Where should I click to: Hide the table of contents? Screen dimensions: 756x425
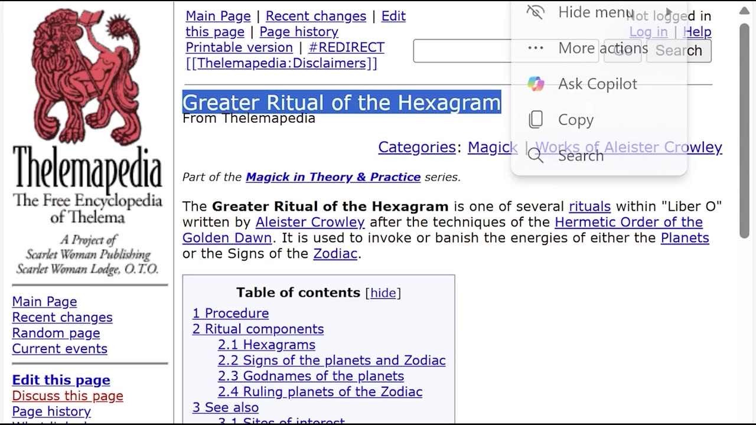pos(383,293)
